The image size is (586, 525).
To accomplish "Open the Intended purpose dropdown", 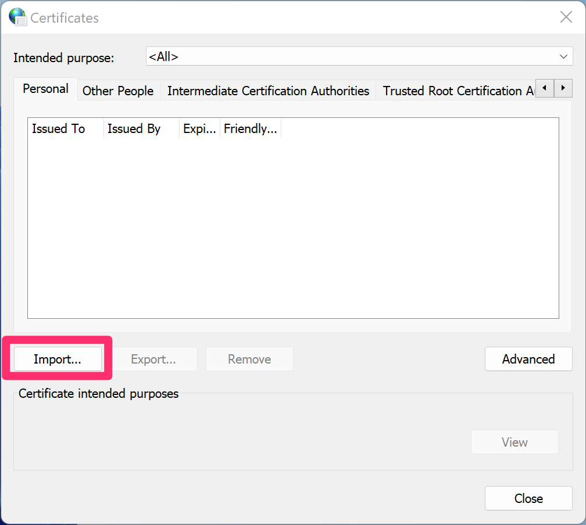I will (x=359, y=56).
